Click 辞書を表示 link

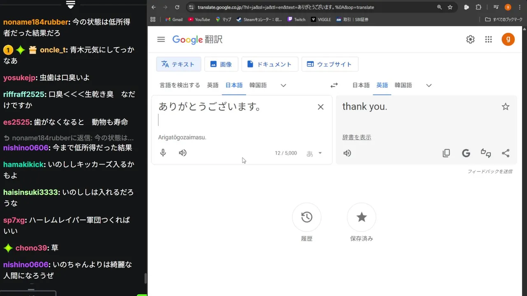point(357,137)
